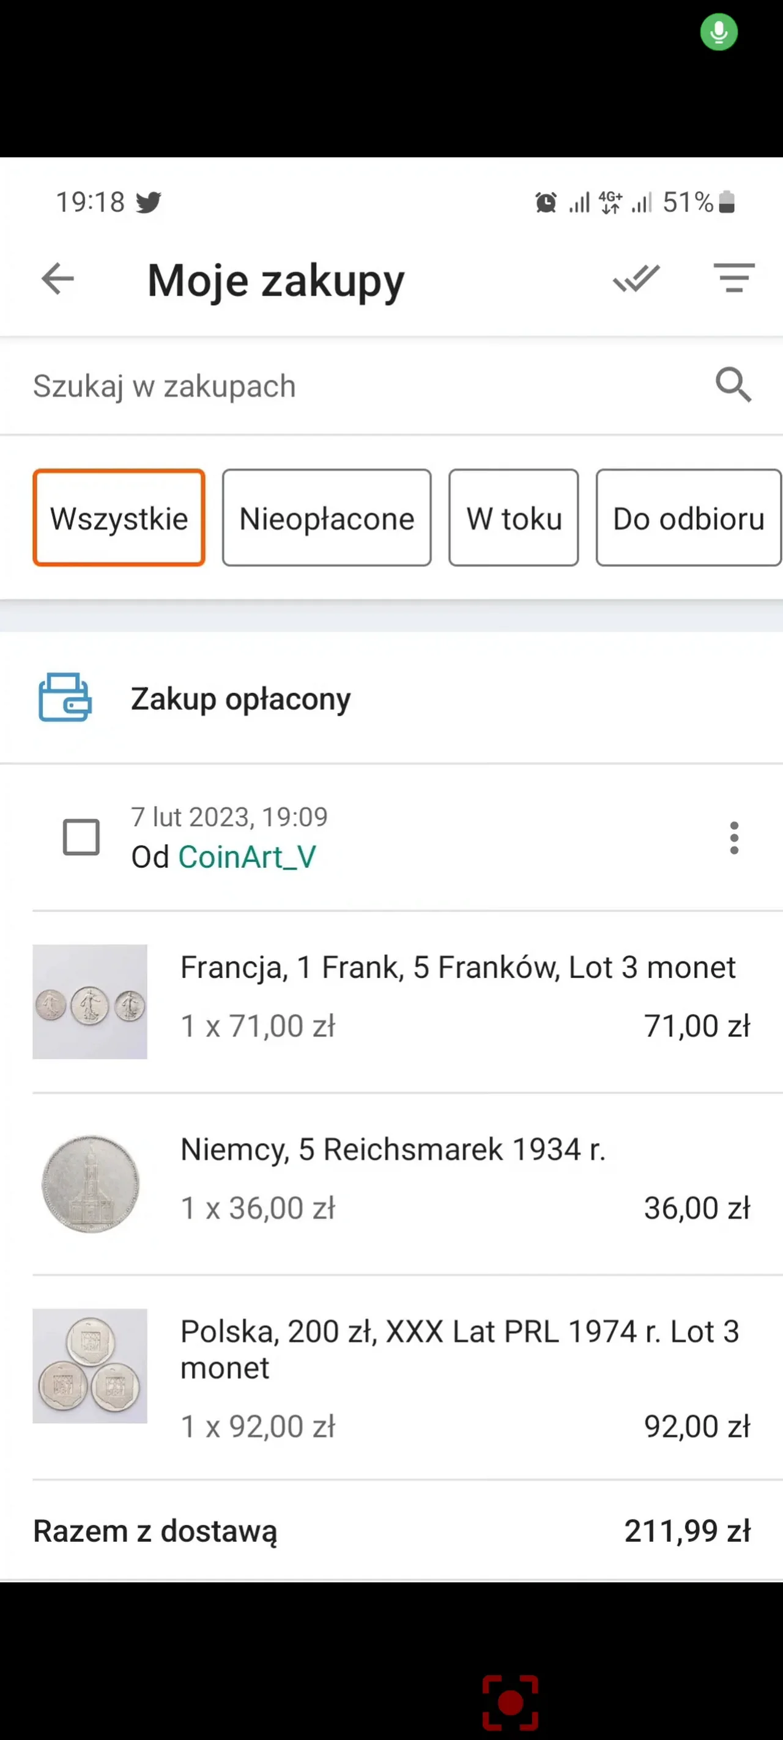
Task: Tap the double-checkmark select all icon
Action: pyautogui.click(x=636, y=278)
